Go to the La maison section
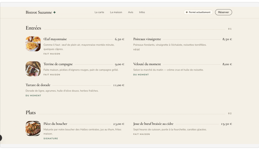 click(116, 12)
